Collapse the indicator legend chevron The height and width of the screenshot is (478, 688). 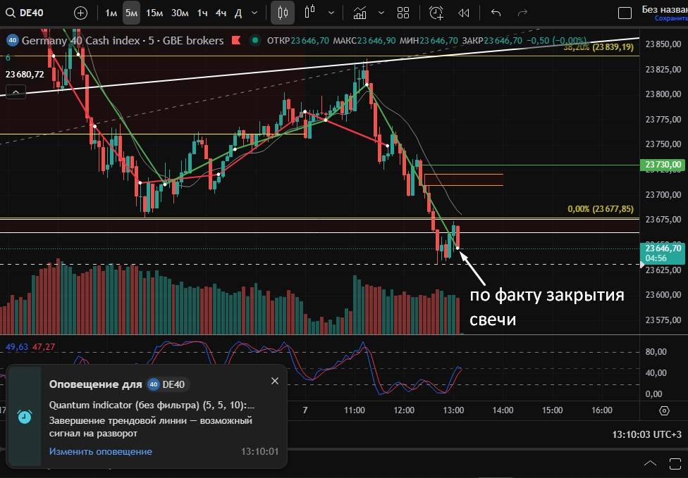point(16,90)
